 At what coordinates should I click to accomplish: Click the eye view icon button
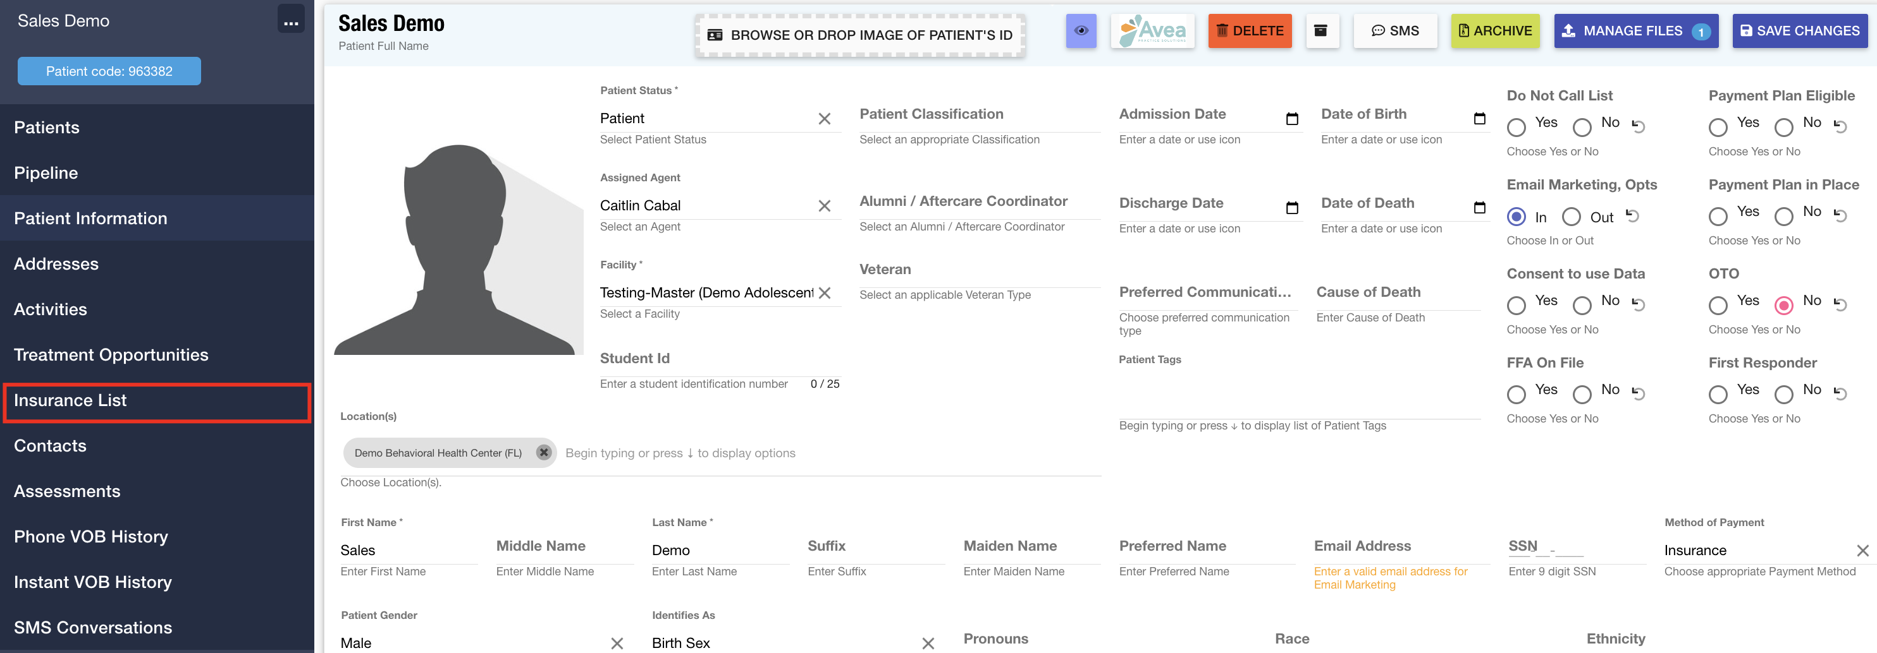coord(1081,30)
